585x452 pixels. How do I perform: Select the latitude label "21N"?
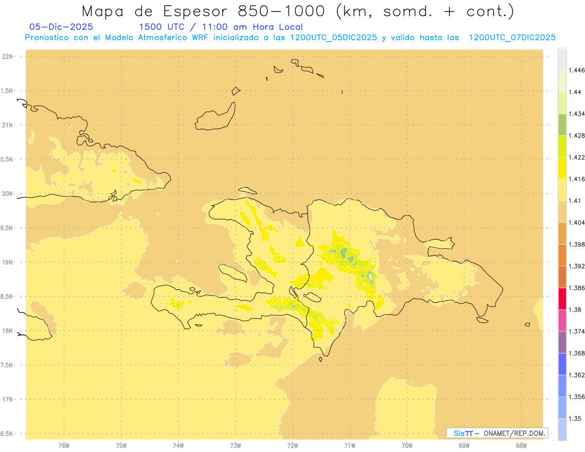(x=7, y=125)
